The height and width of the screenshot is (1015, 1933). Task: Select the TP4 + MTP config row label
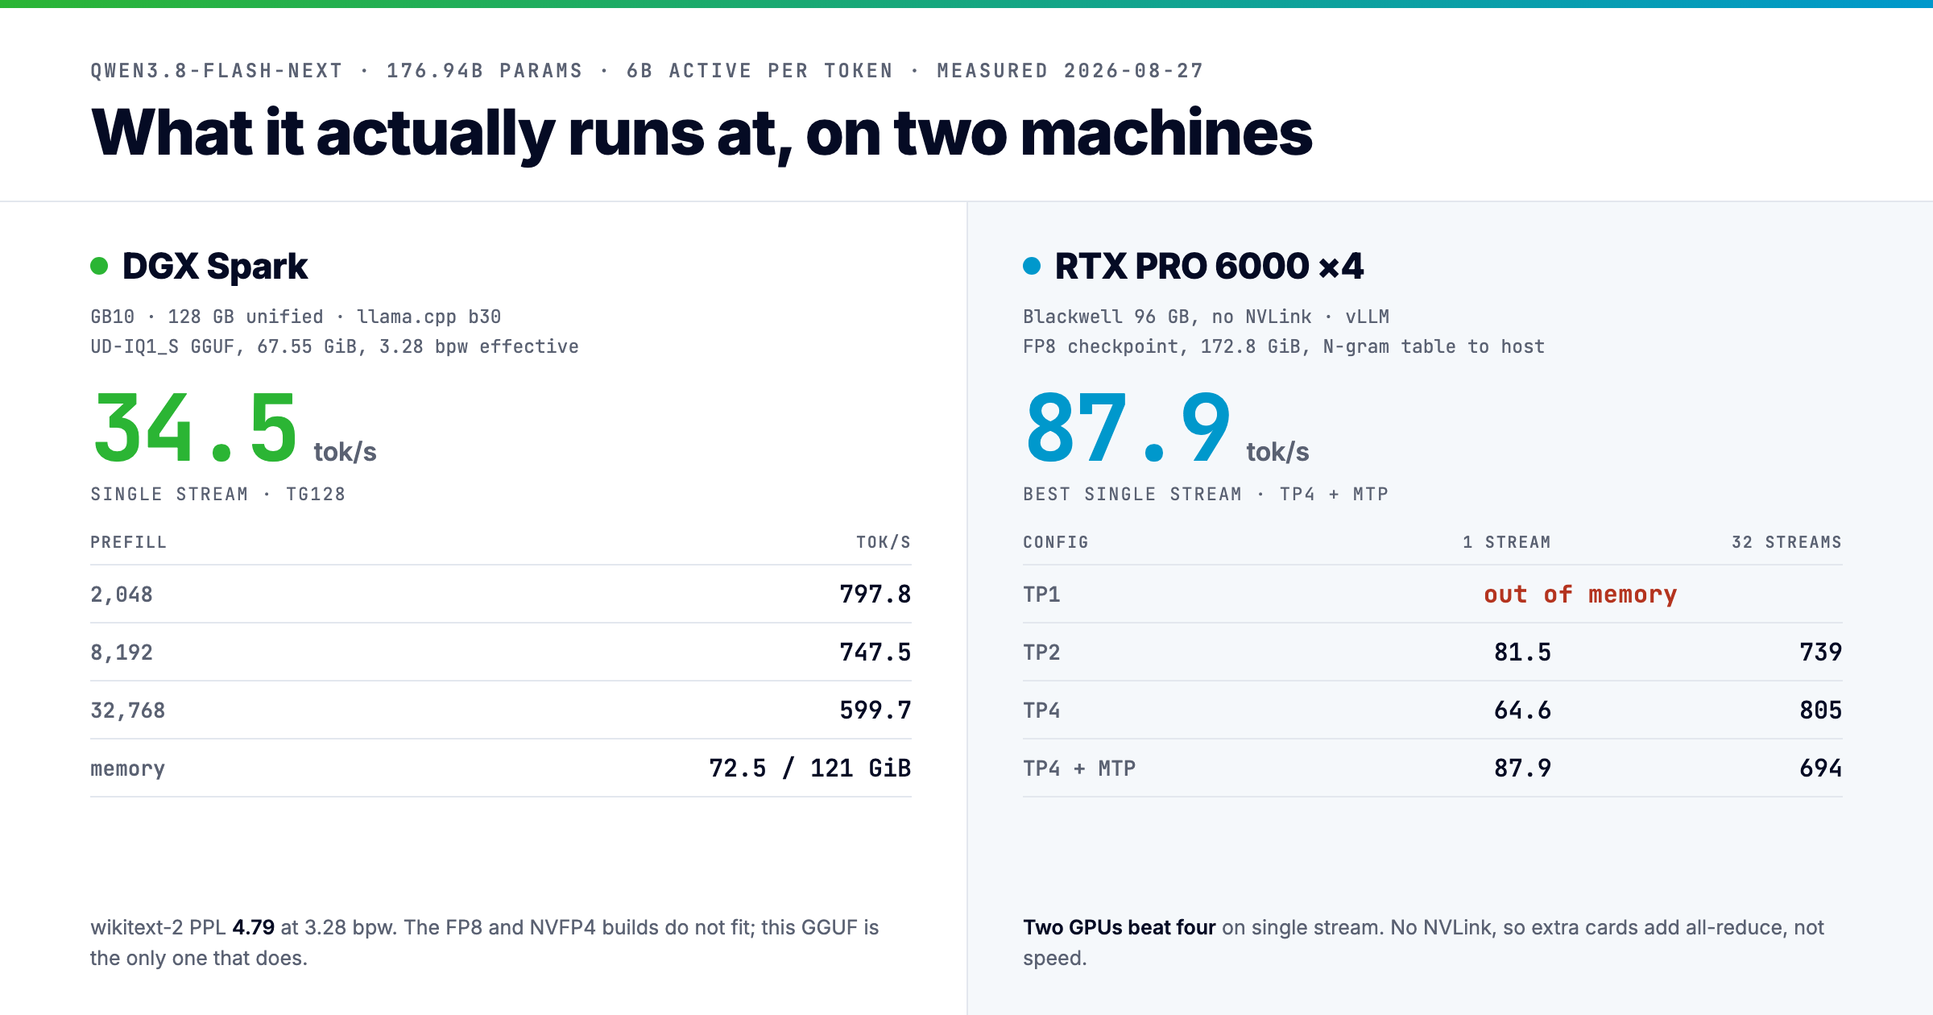coord(1079,768)
